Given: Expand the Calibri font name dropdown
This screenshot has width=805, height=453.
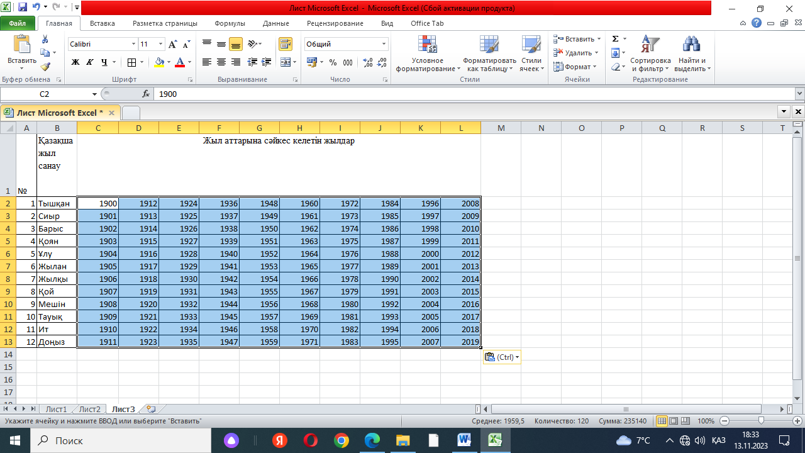Looking at the screenshot, I should pyautogui.click(x=133, y=45).
